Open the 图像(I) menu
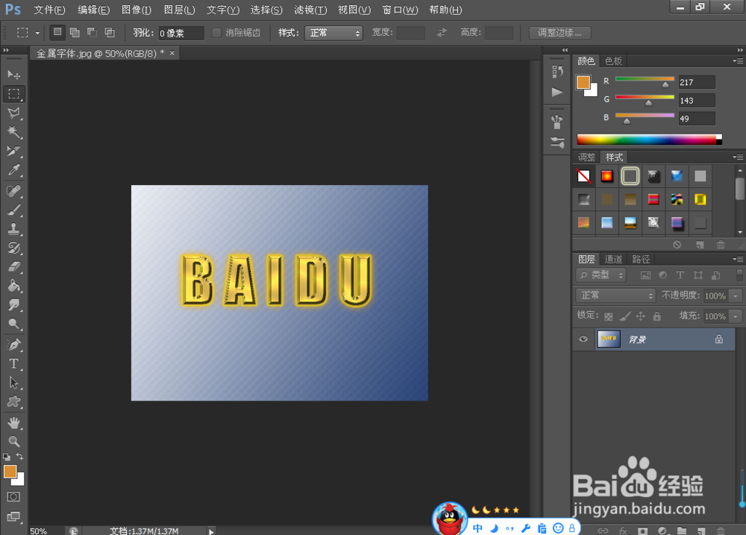The width and height of the screenshot is (746, 535). pos(137,10)
